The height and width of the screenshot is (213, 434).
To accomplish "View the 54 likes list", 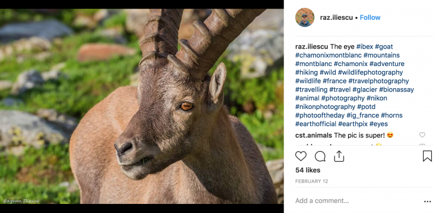I will [x=308, y=170].
